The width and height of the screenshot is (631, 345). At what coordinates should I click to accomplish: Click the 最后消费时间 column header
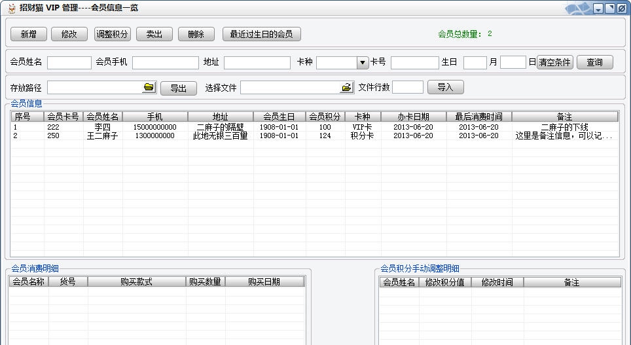(478, 117)
